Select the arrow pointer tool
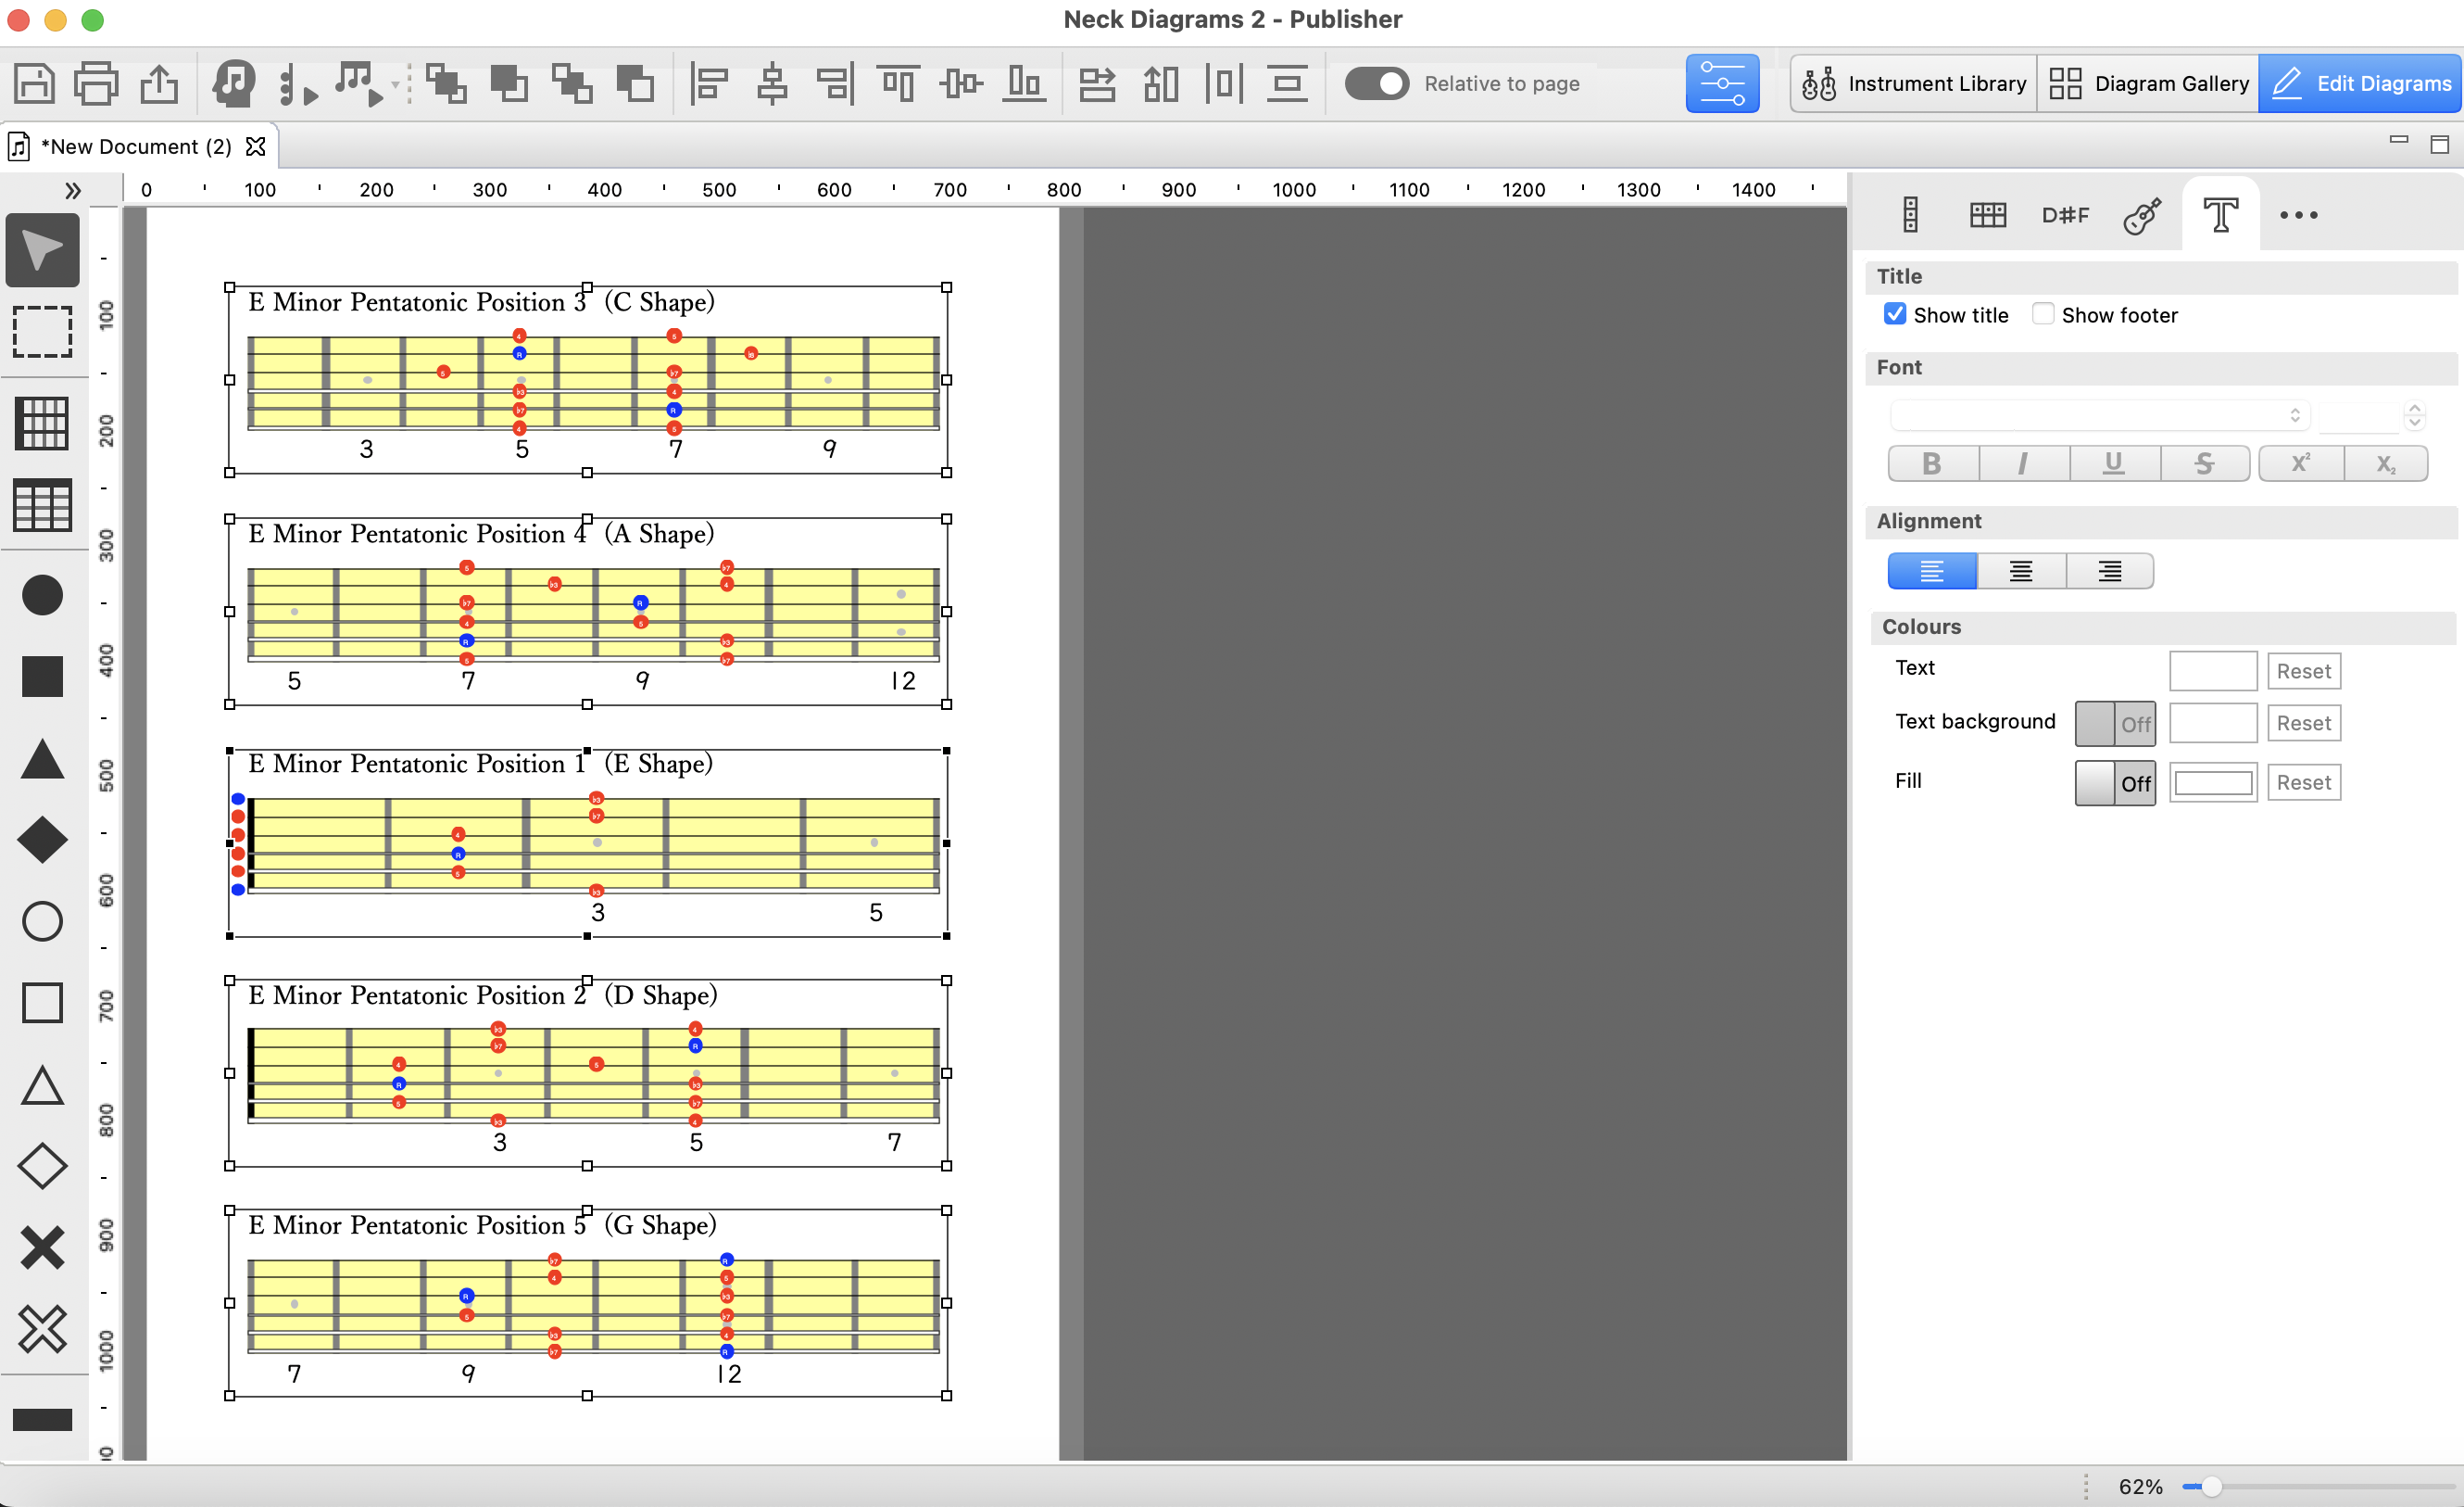The image size is (2464, 1507). (x=42, y=250)
